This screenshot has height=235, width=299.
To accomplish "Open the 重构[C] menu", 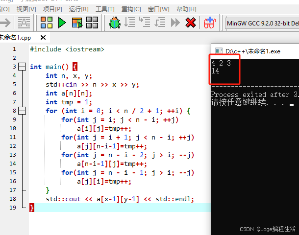I will pyautogui.click(x=131, y=9).
